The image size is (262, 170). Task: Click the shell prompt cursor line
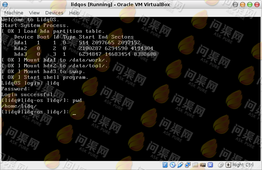39,112
